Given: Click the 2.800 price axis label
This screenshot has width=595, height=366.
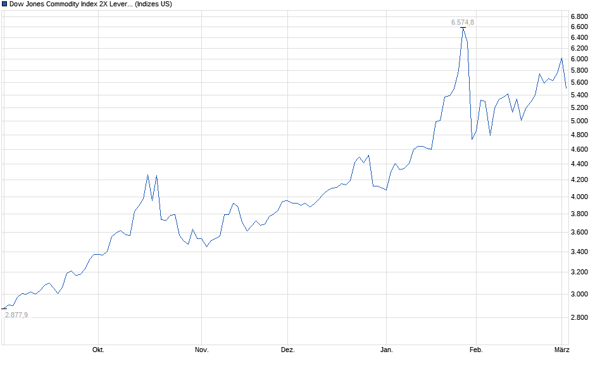Looking at the screenshot, I should click(579, 317).
